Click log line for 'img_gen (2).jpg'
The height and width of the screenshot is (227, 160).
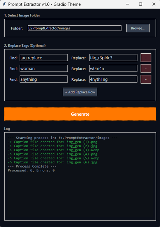(53, 146)
